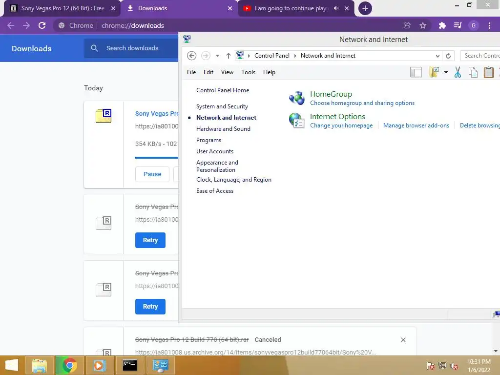
Task: Click the download progress bar
Action: (x=157, y=158)
